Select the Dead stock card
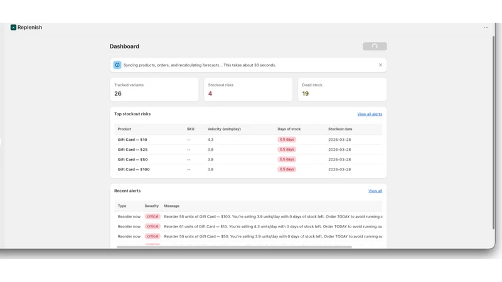This screenshot has width=502, height=282. 342,90
